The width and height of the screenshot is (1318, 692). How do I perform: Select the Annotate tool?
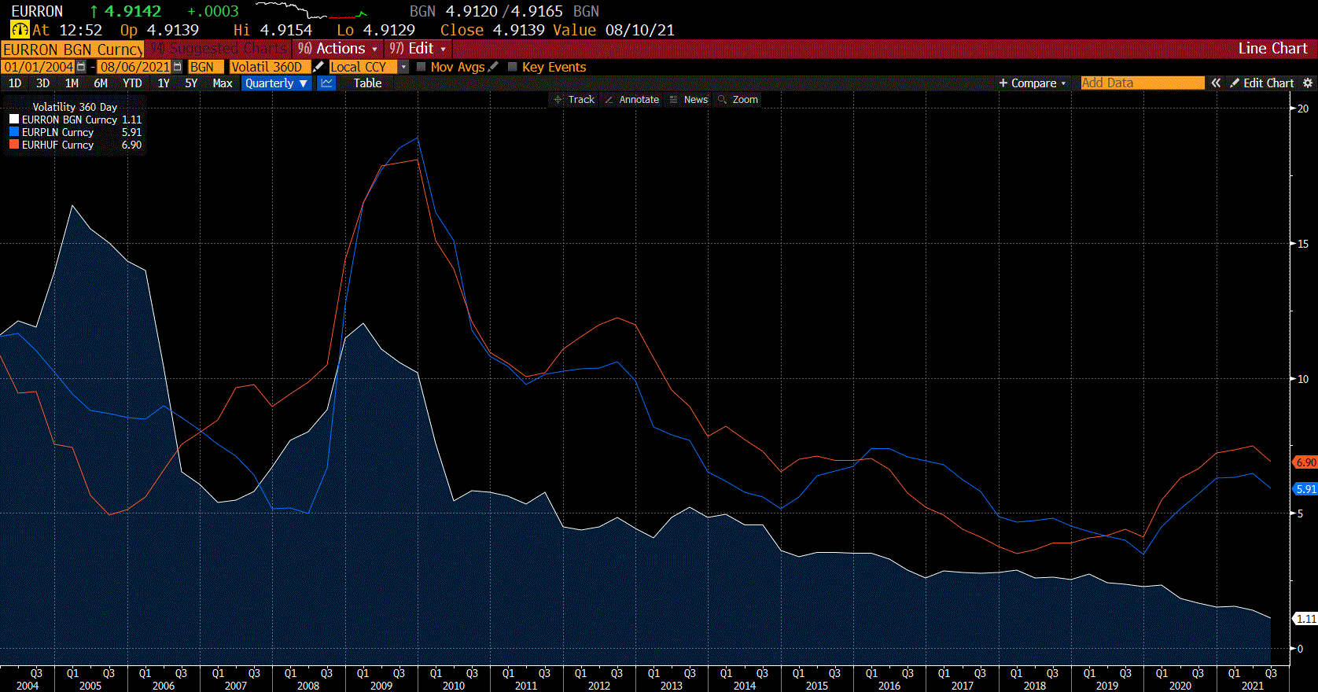click(x=631, y=100)
